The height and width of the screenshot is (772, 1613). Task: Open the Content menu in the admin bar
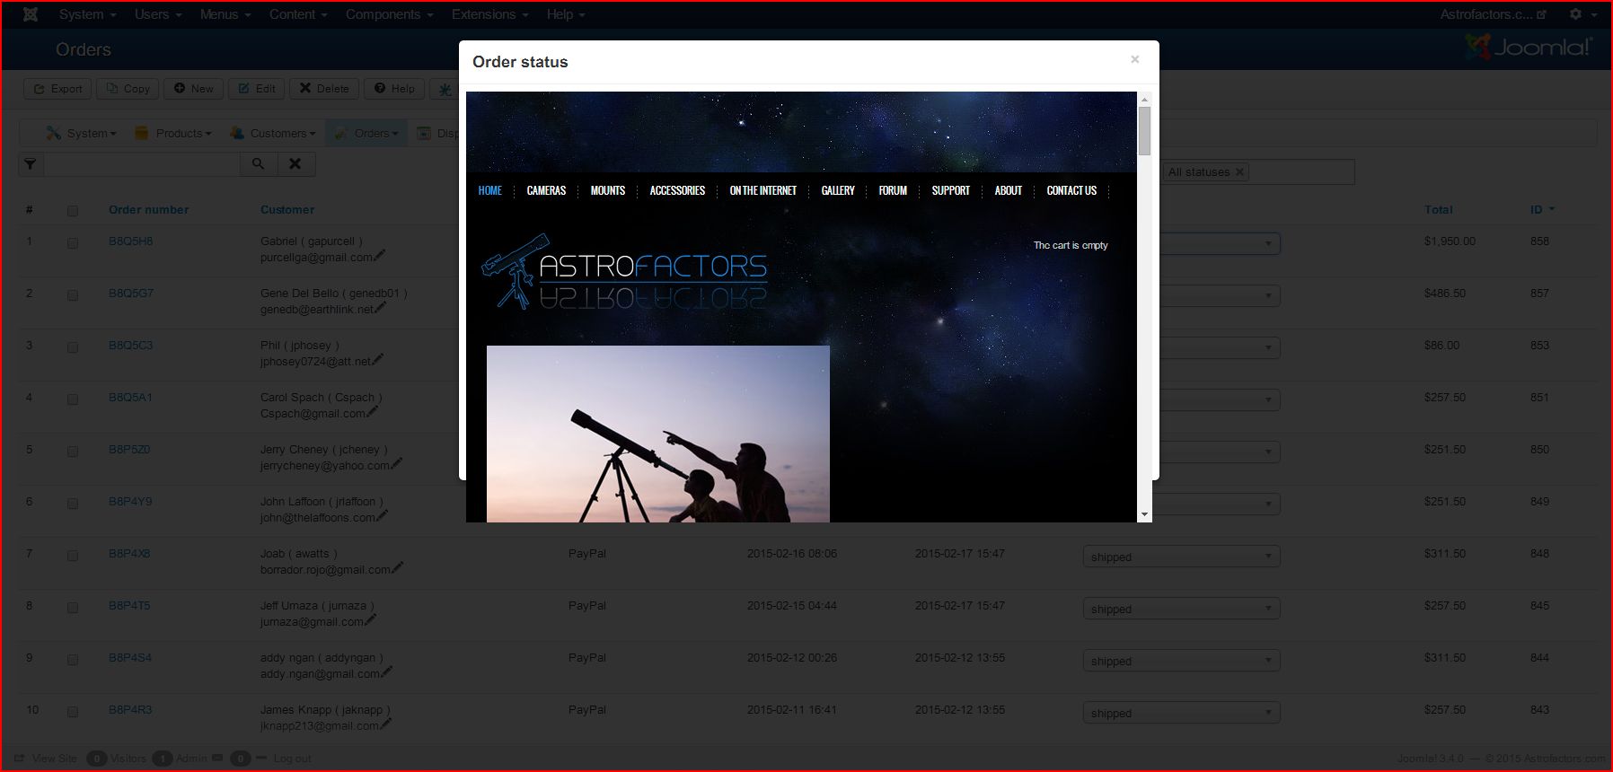coord(298,14)
